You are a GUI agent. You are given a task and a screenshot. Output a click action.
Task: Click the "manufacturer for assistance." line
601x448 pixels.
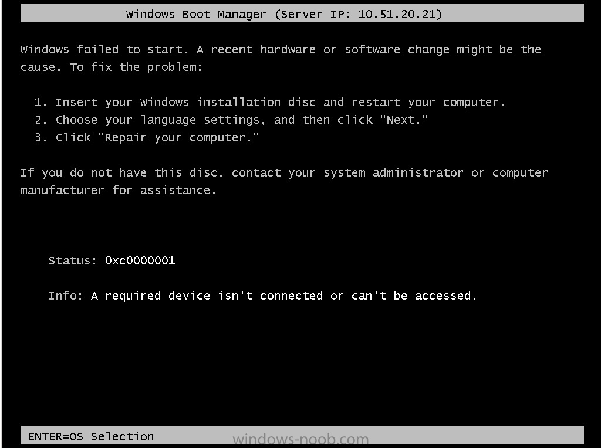(x=118, y=191)
